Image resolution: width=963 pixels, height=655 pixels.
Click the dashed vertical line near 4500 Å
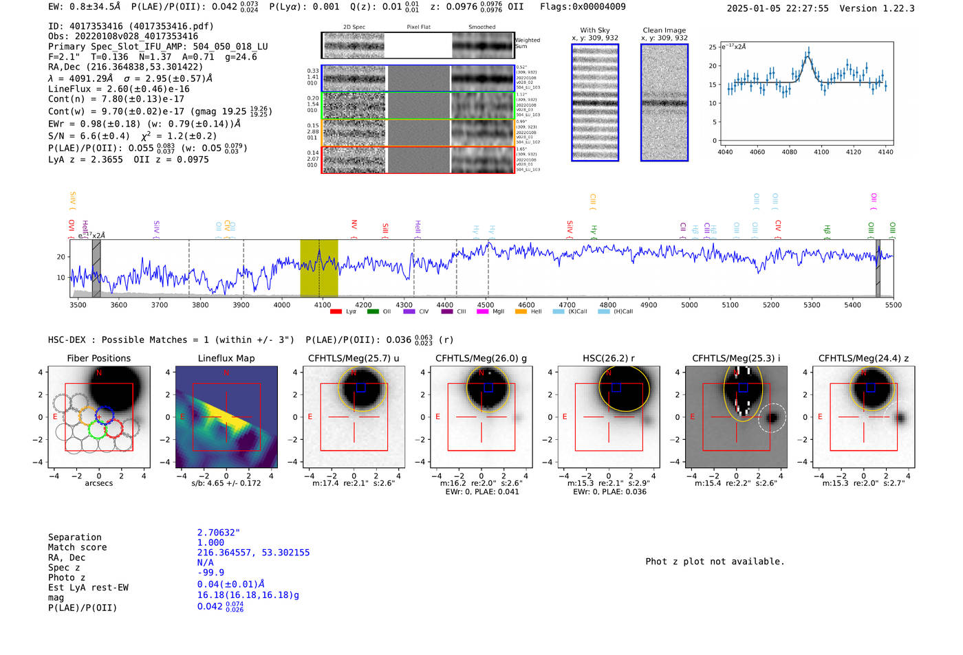[x=488, y=268]
